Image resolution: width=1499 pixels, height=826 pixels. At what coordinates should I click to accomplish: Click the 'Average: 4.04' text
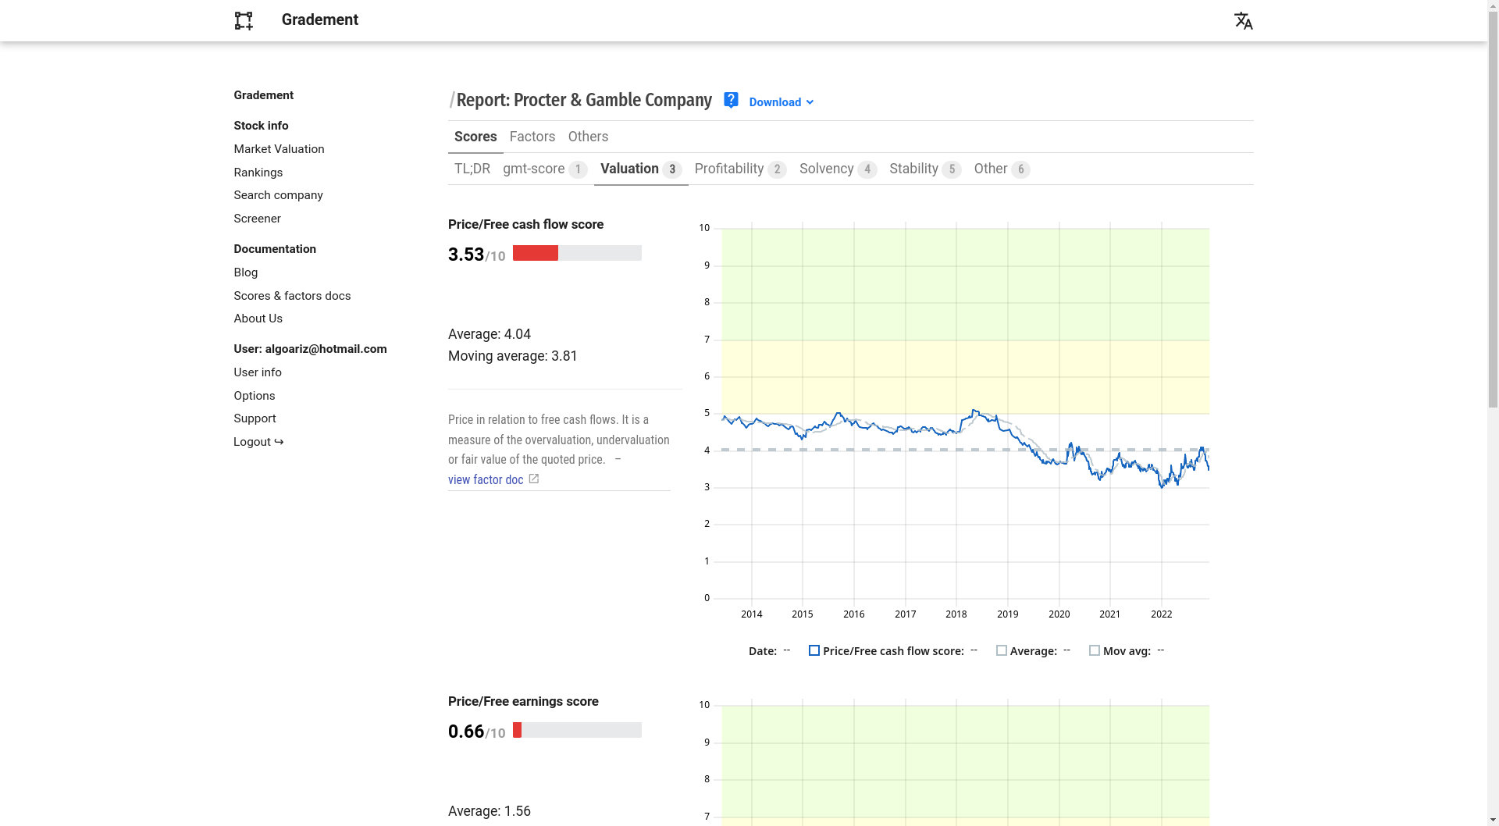[x=490, y=334]
